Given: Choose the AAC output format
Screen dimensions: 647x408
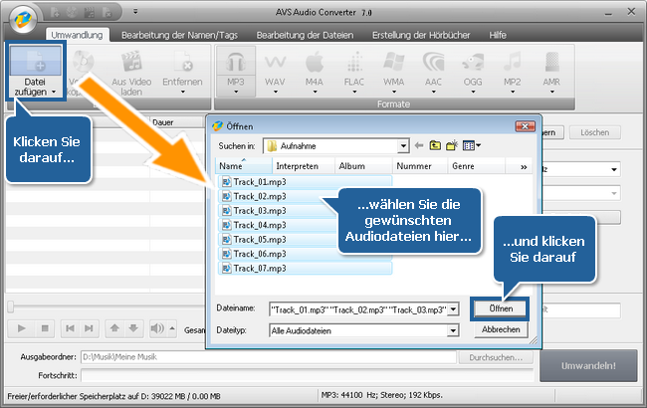Looking at the screenshot, I should point(433,72).
